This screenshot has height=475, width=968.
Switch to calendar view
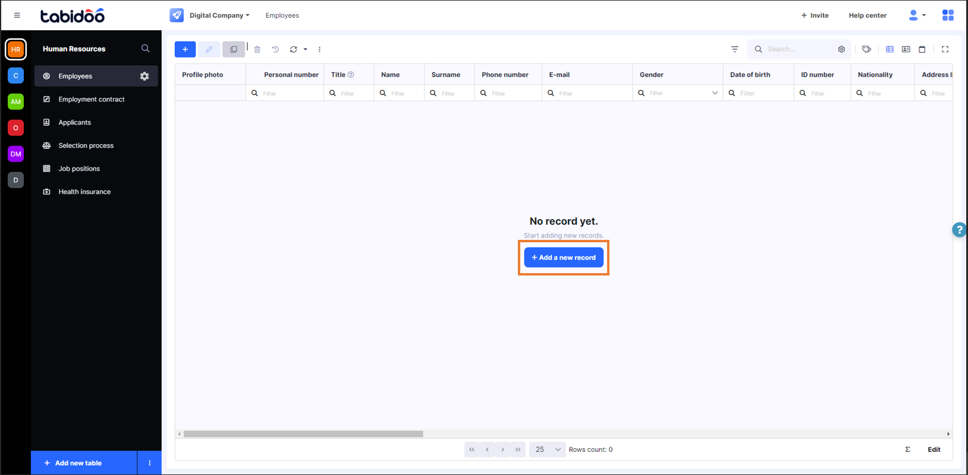pos(922,49)
